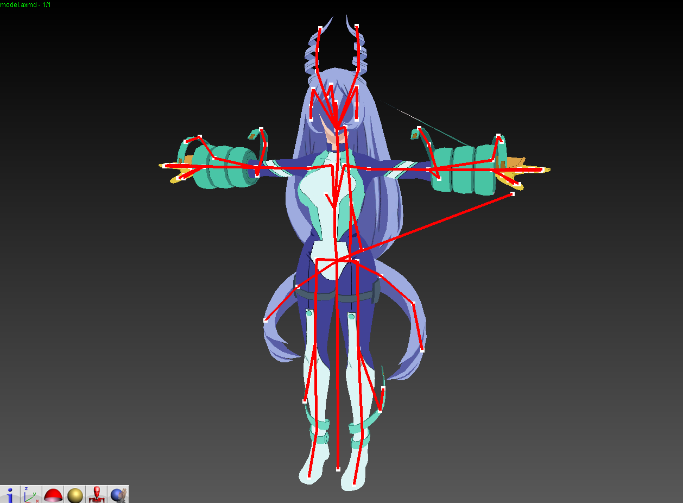Screen dimensions: 683x503
Task: Click the yellow sphere icon
Action: tap(75, 494)
